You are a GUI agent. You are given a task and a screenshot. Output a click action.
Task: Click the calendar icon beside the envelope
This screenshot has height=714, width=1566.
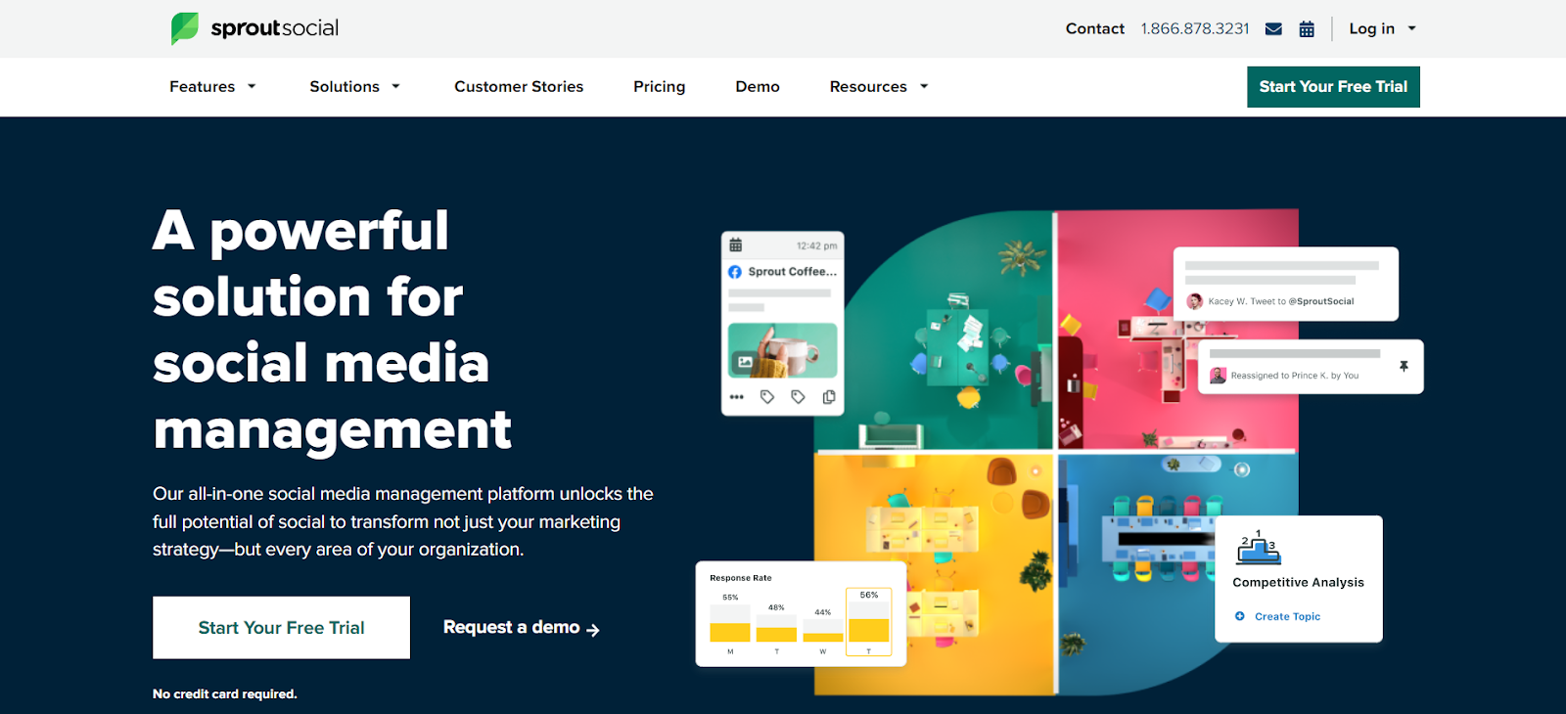(x=1307, y=29)
